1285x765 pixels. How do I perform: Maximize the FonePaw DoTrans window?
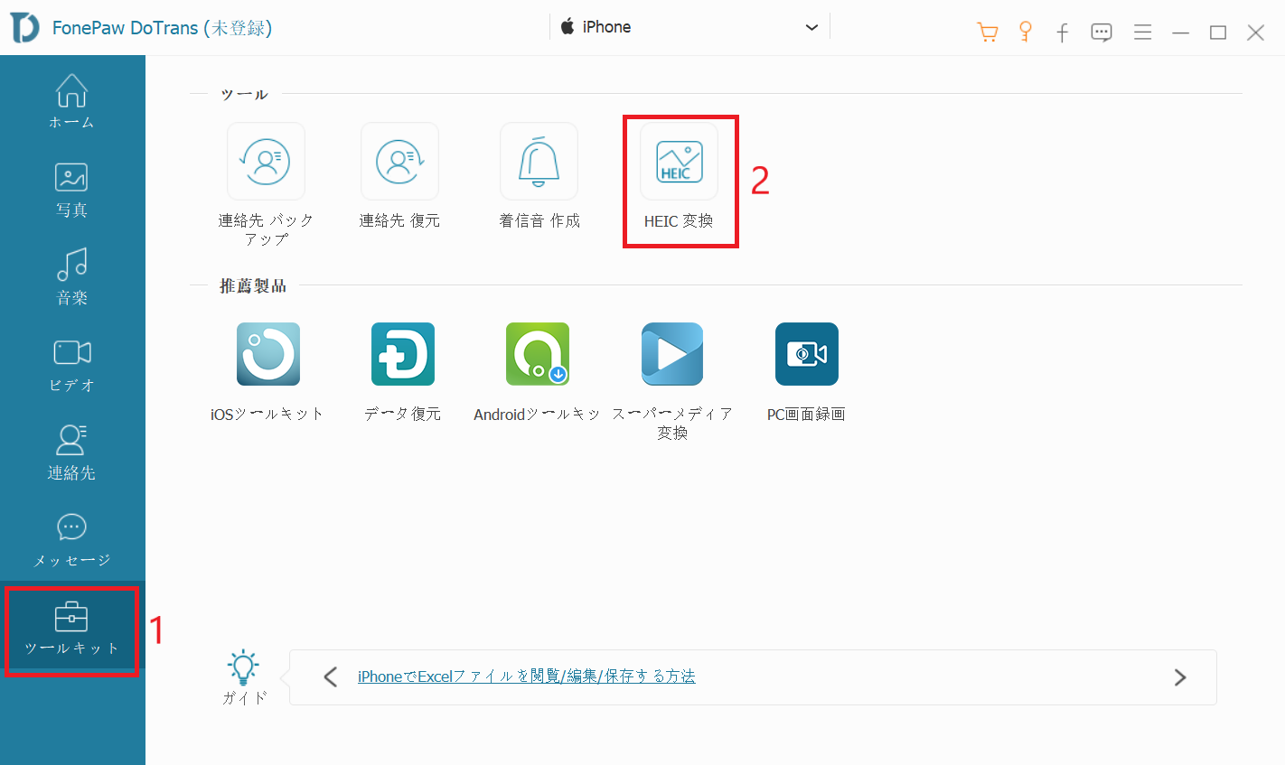tap(1218, 33)
